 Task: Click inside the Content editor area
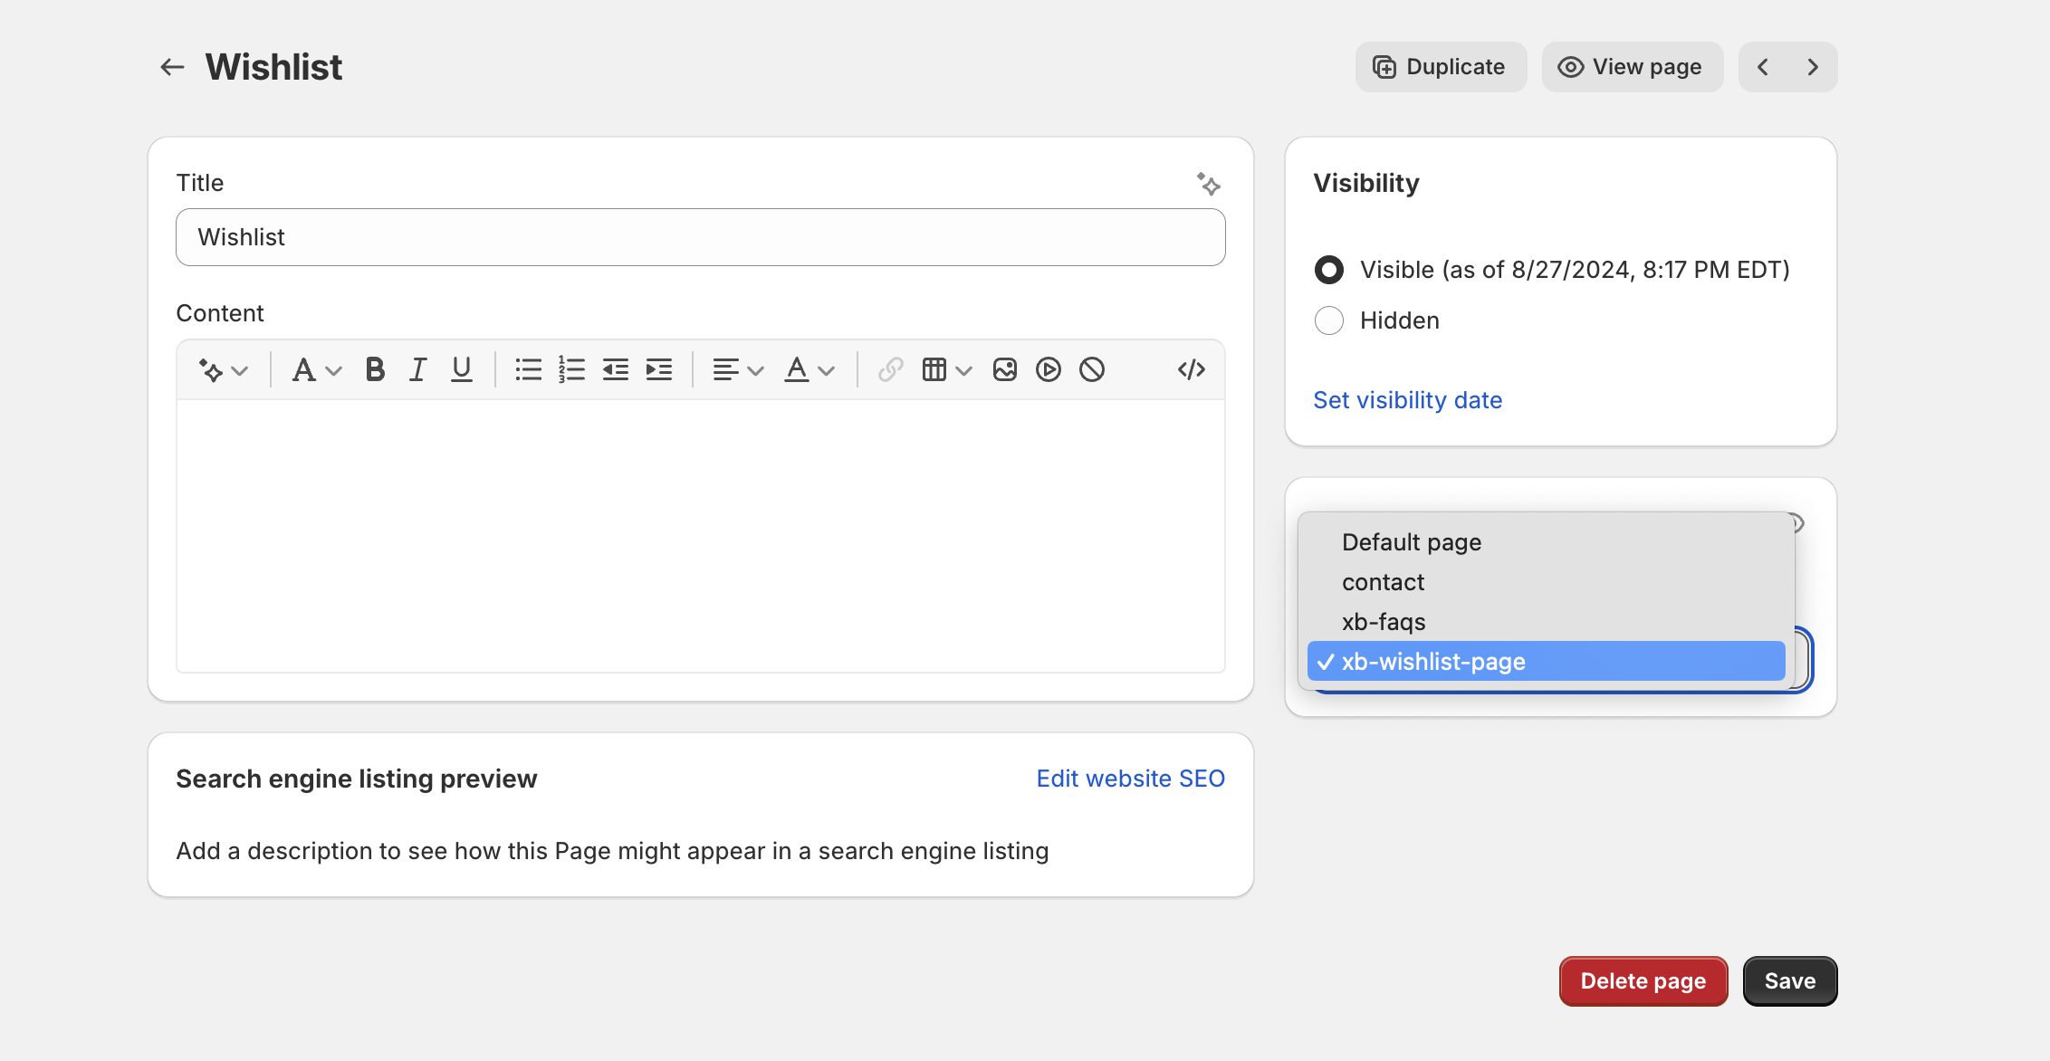[701, 536]
